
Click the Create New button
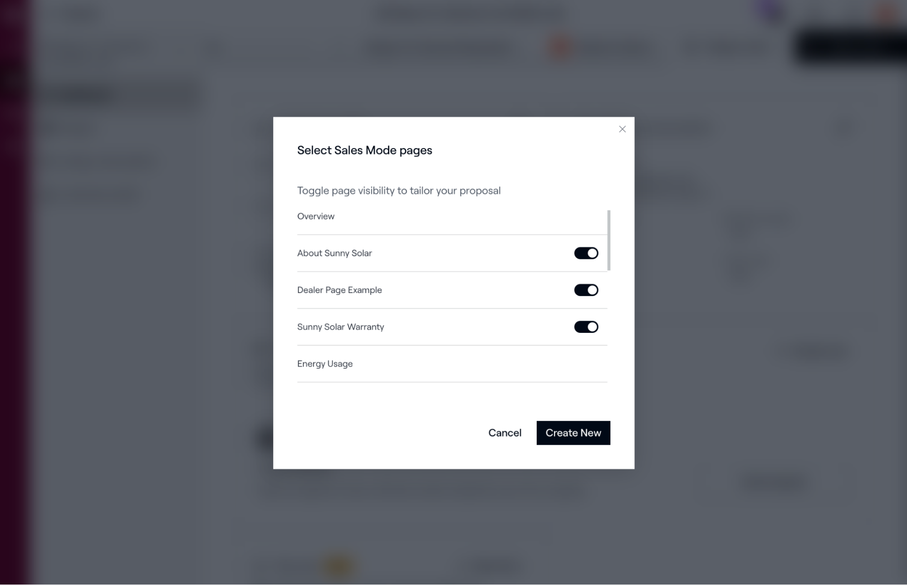tap(573, 433)
